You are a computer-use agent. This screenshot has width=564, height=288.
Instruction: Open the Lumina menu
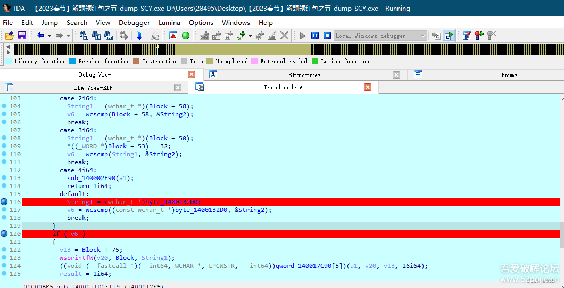(x=169, y=23)
